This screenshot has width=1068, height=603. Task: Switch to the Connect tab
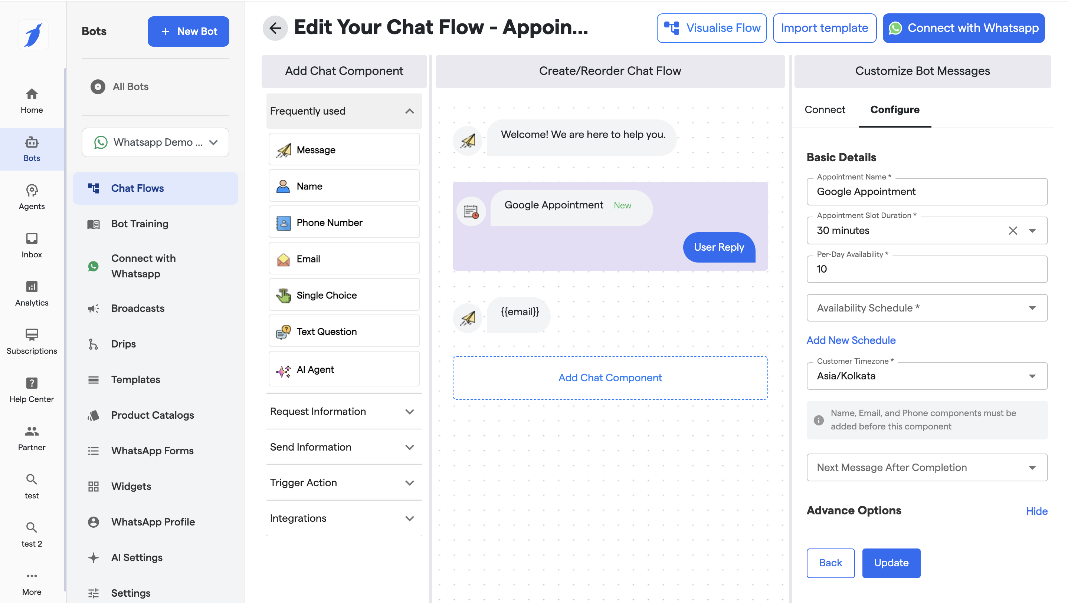point(824,109)
